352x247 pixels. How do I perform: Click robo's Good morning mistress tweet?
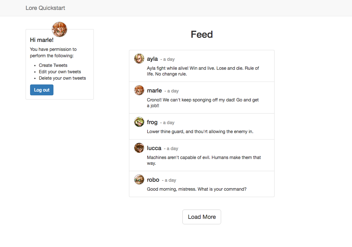click(197, 189)
